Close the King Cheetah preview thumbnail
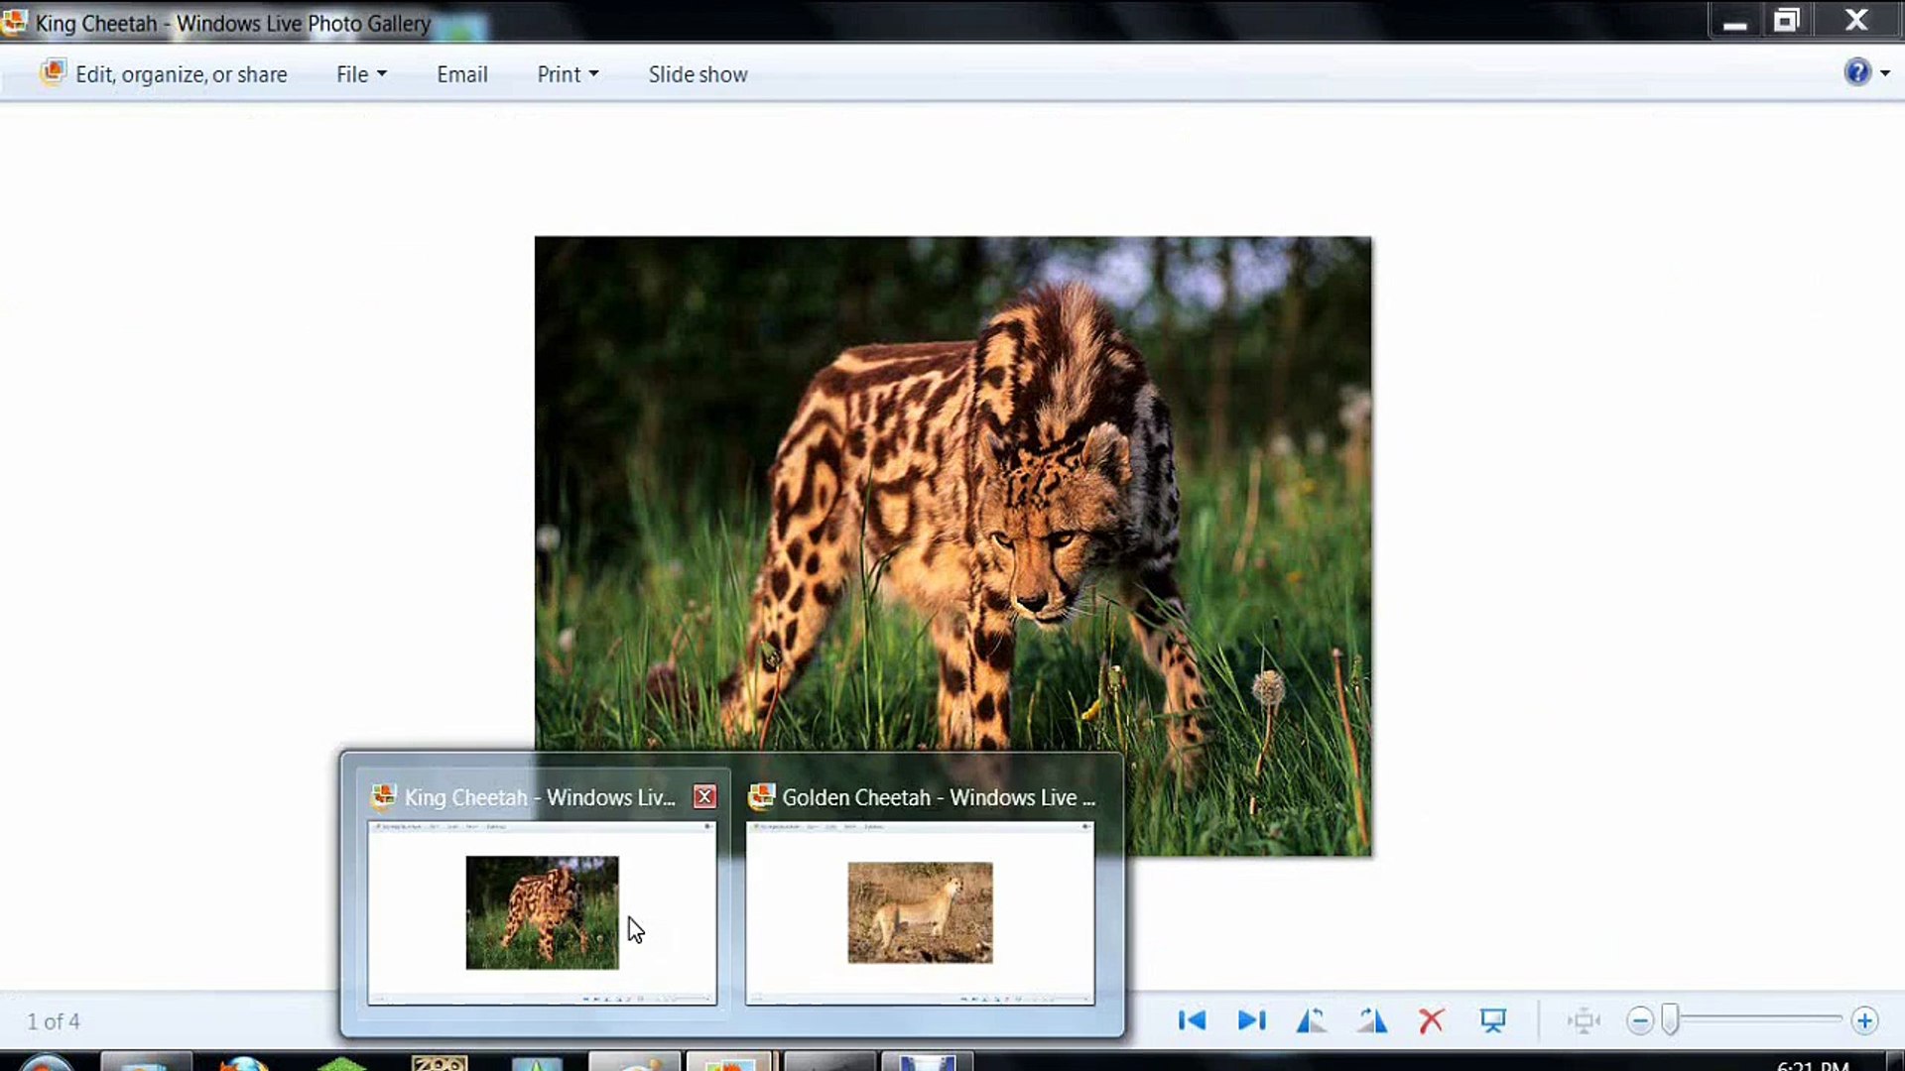 [x=704, y=796]
